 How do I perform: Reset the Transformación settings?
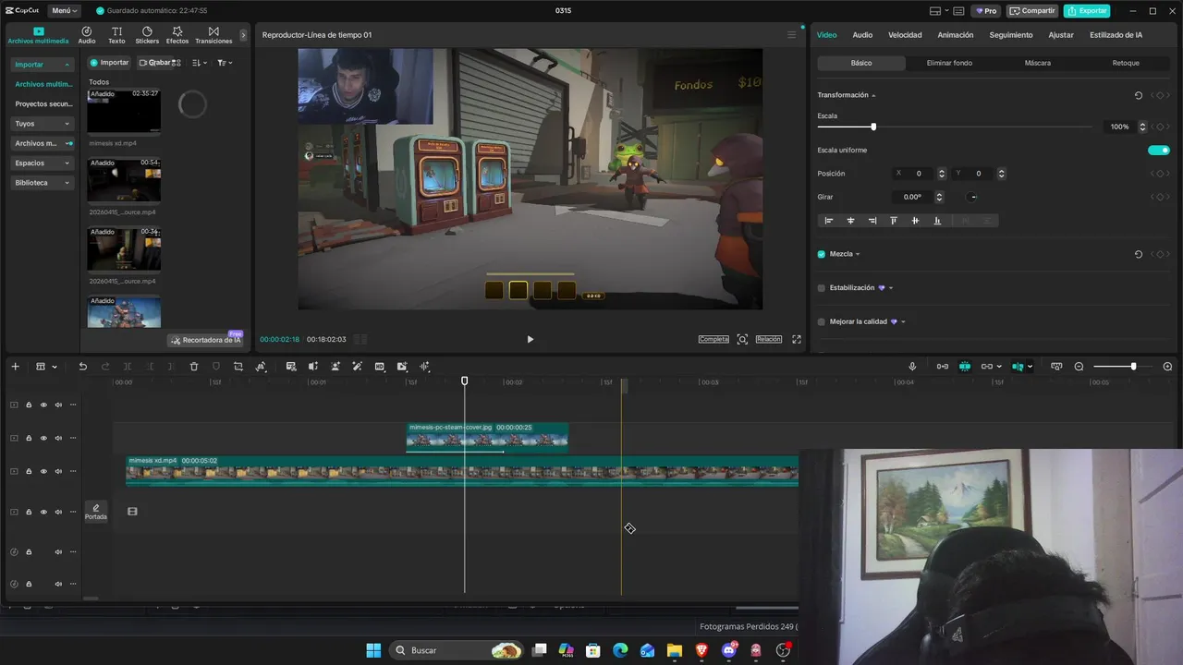(1139, 95)
